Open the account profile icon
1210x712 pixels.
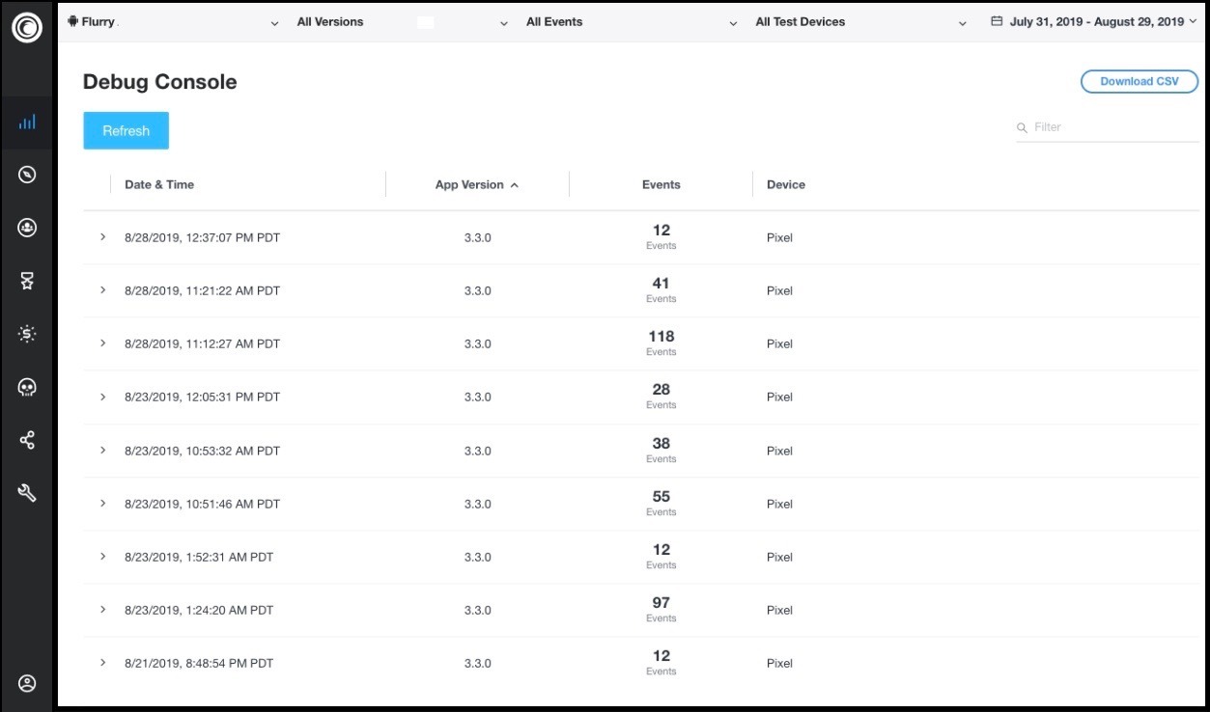pyautogui.click(x=27, y=683)
